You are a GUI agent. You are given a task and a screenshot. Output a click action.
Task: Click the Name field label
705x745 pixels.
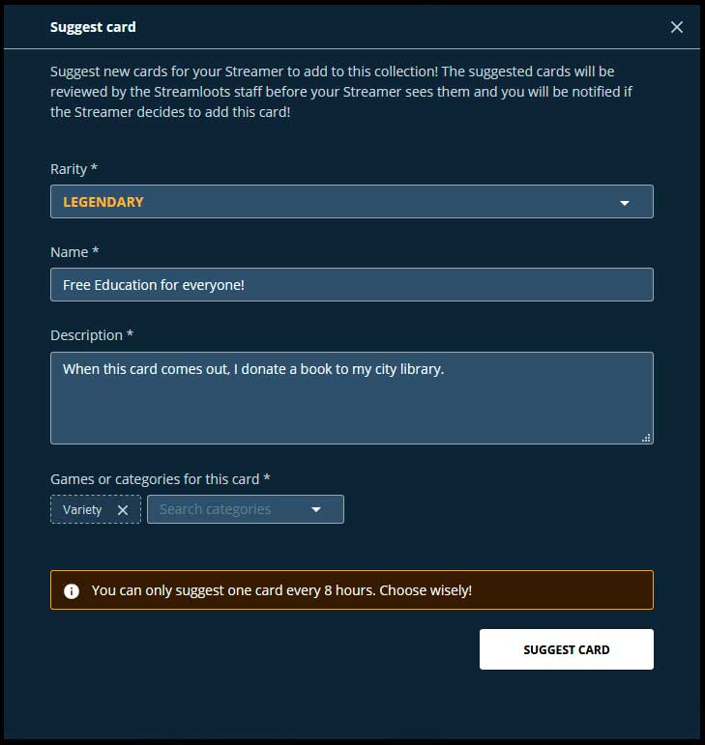(x=74, y=252)
